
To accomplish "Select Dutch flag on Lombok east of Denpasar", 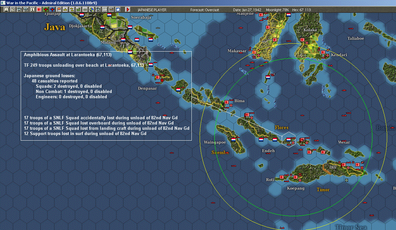I will point(178,89).
